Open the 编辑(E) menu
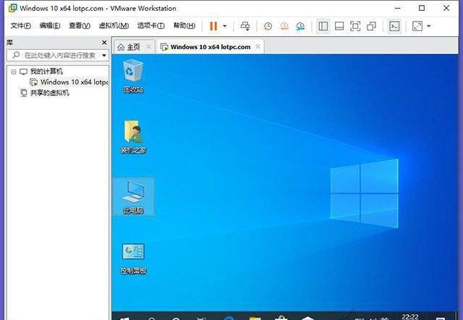 tap(50, 26)
